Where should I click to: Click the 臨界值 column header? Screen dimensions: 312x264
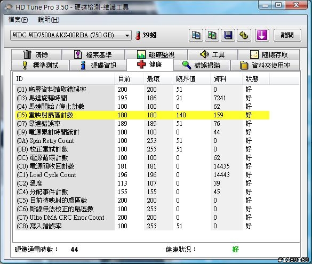(x=191, y=79)
